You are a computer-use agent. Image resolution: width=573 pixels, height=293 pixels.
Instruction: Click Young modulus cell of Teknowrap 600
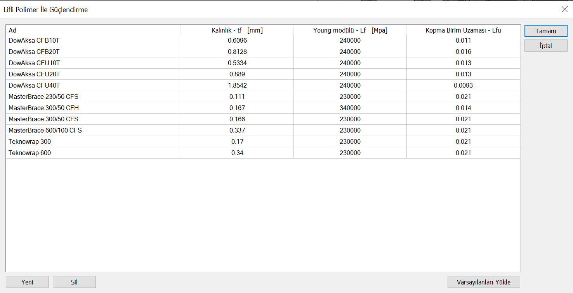(350, 153)
